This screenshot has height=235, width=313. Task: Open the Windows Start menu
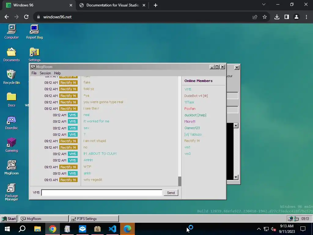(7, 229)
